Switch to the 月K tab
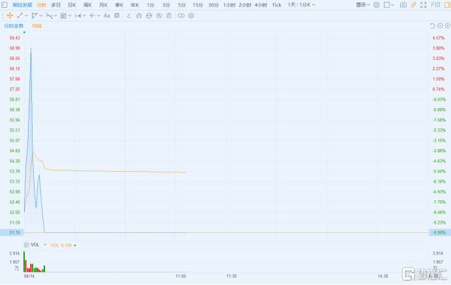The height and width of the screenshot is (285, 451). tap(103, 5)
